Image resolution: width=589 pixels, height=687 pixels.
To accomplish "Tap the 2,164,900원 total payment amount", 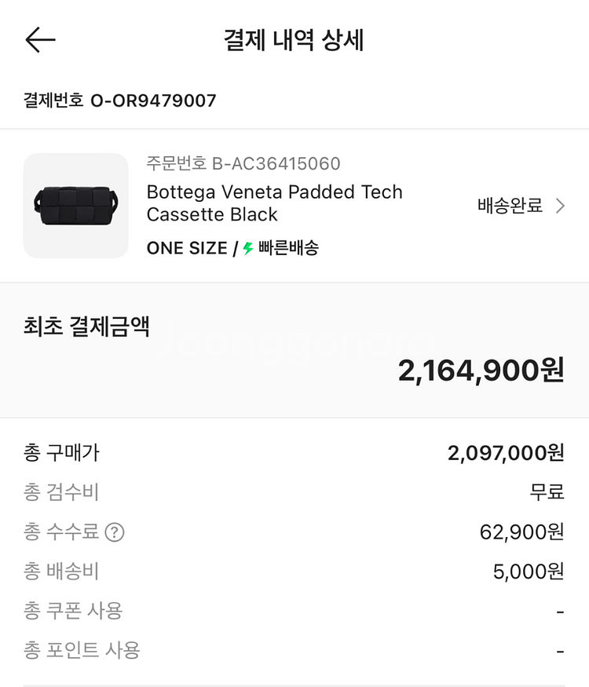I will pos(481,371).
